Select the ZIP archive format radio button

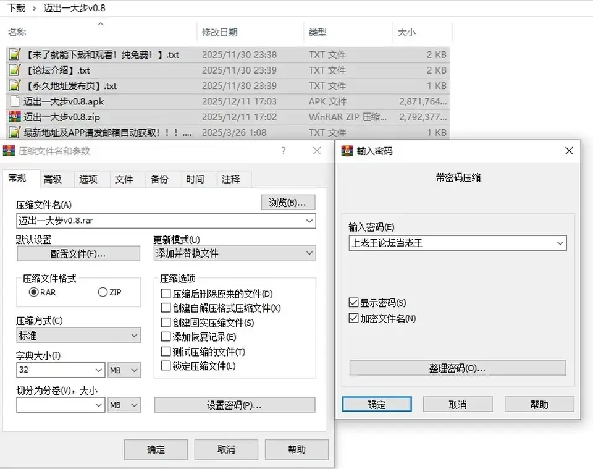pos(103,292)
